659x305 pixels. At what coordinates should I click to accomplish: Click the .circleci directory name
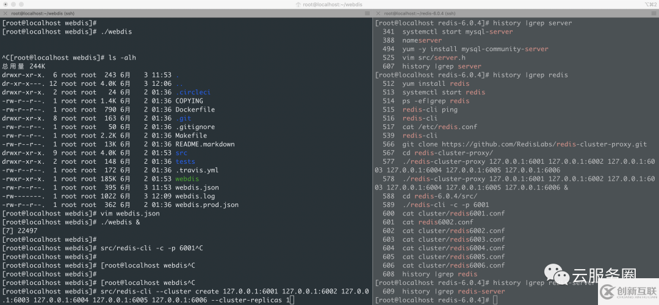tap(193, 93)
